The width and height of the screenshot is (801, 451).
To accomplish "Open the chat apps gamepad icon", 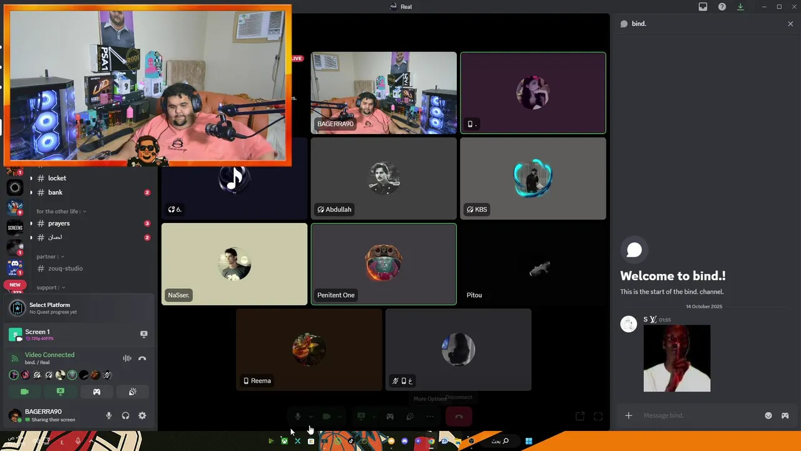I will pos(785,415).
